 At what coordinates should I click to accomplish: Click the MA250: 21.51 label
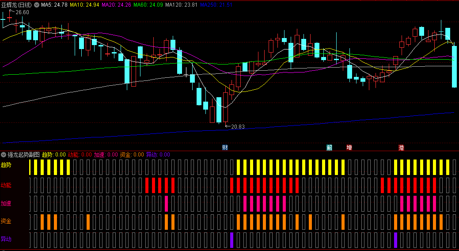pos(216,5)
